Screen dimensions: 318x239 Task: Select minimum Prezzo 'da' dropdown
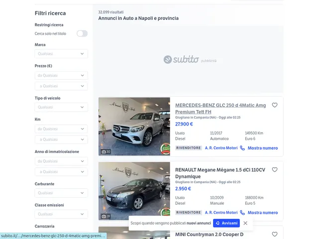tap(61, 76)
